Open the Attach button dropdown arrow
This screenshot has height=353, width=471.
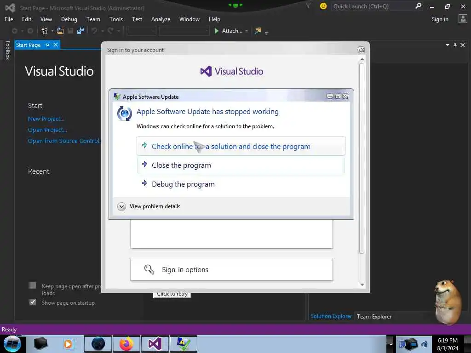(247, 31)
